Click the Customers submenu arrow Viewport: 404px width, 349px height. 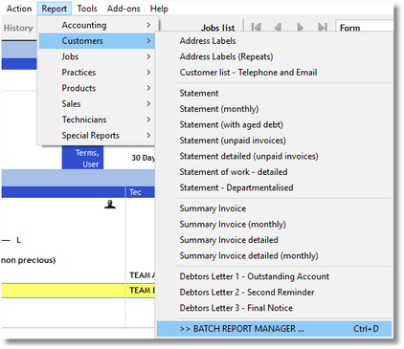148,41
